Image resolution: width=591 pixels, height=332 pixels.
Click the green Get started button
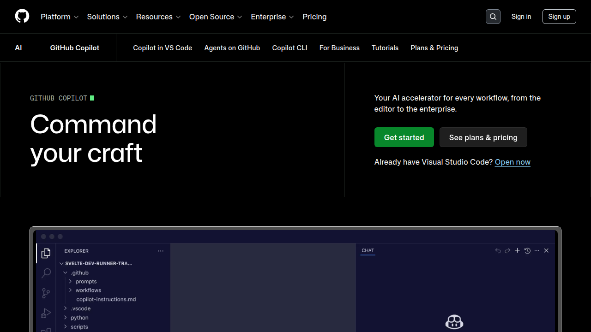tap(404, 137)
